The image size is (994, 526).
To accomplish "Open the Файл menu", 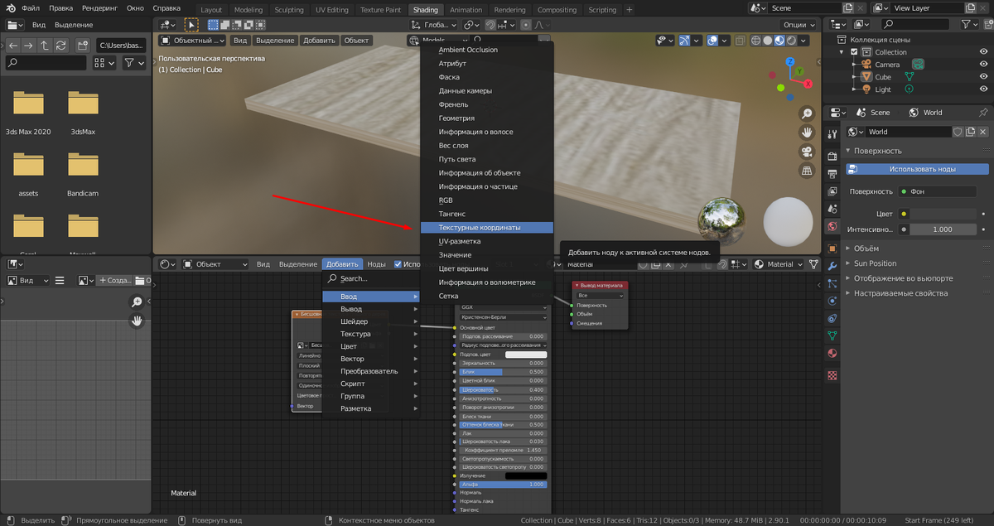I will [31, 8].
